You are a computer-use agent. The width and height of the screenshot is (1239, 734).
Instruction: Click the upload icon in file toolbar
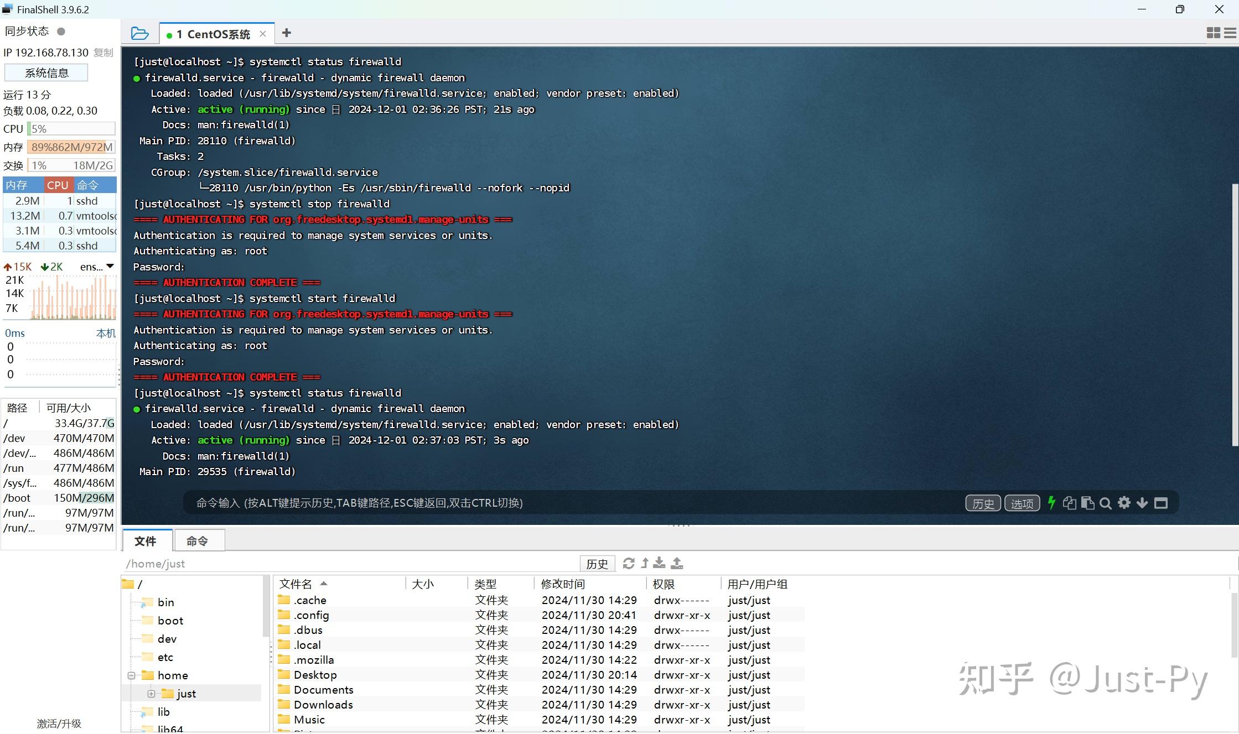point(677,563)
